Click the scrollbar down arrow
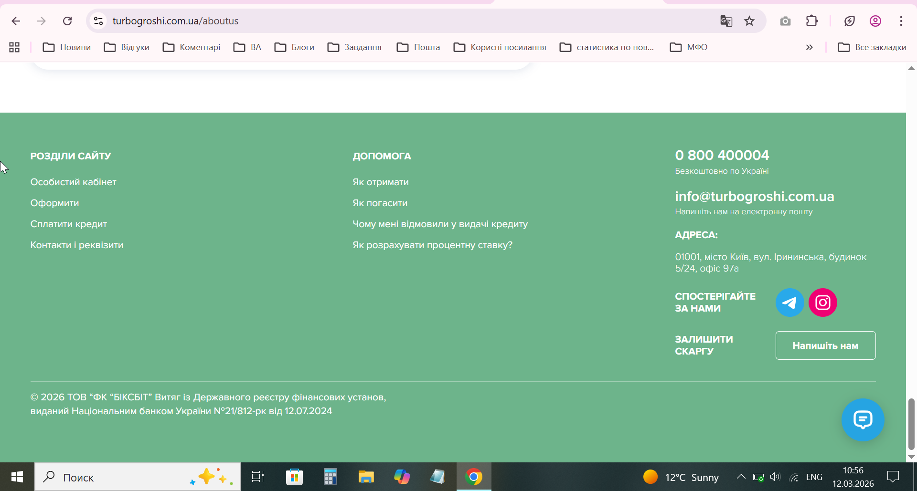This screenshot has height=491, width=917. pyautogui.click(x=911, y=457)
